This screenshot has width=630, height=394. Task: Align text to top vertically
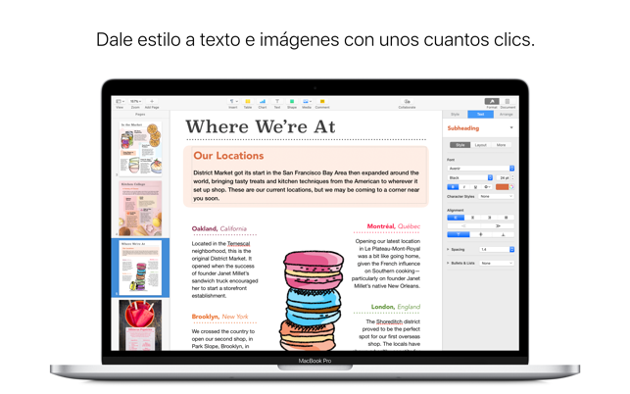[458, 234]
